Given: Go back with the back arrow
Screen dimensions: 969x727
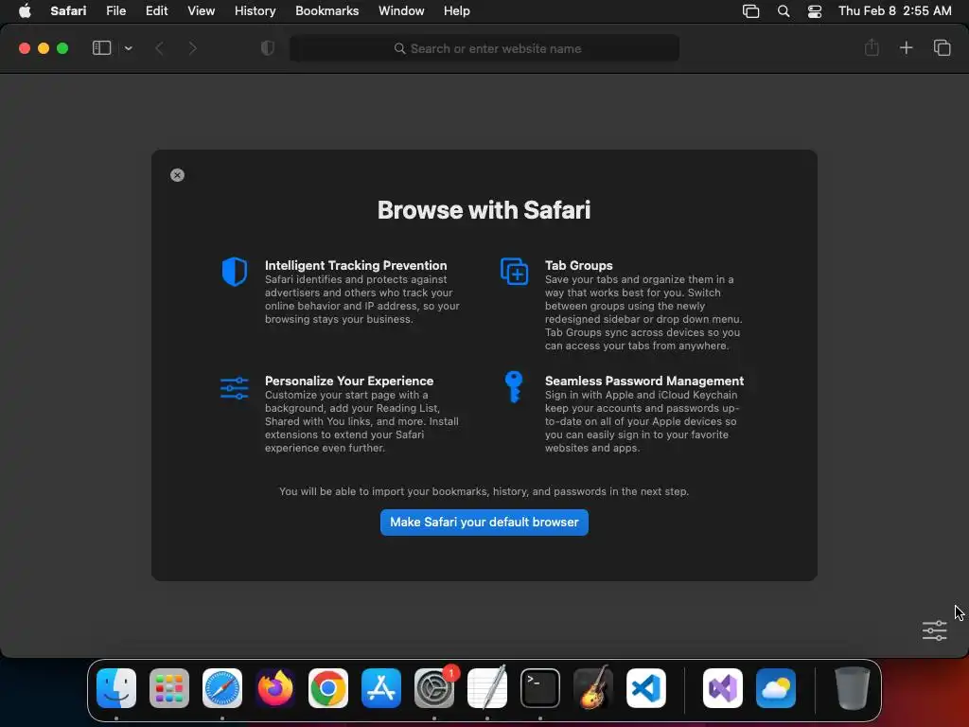Looking at the screenshot, I should (159, 48).
